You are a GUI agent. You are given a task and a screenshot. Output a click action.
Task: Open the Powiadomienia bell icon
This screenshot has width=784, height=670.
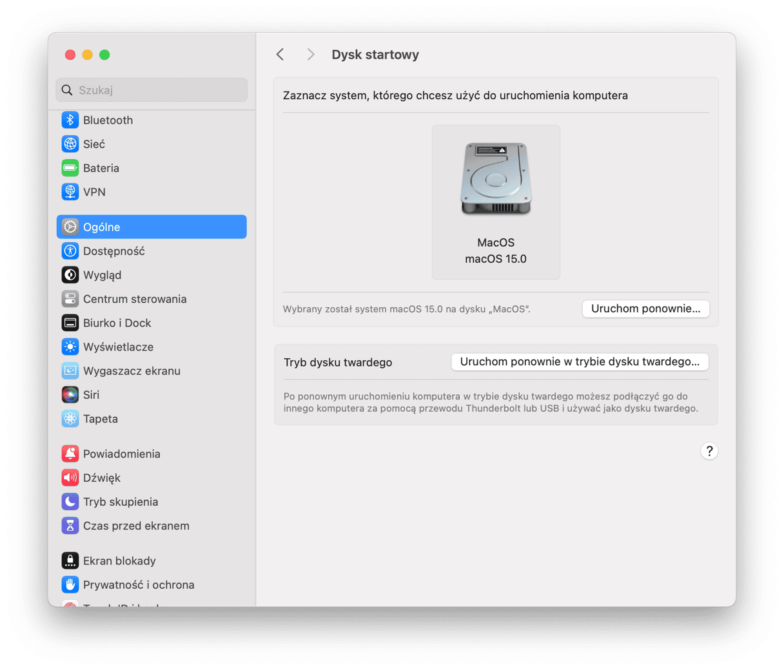[70, 454]
